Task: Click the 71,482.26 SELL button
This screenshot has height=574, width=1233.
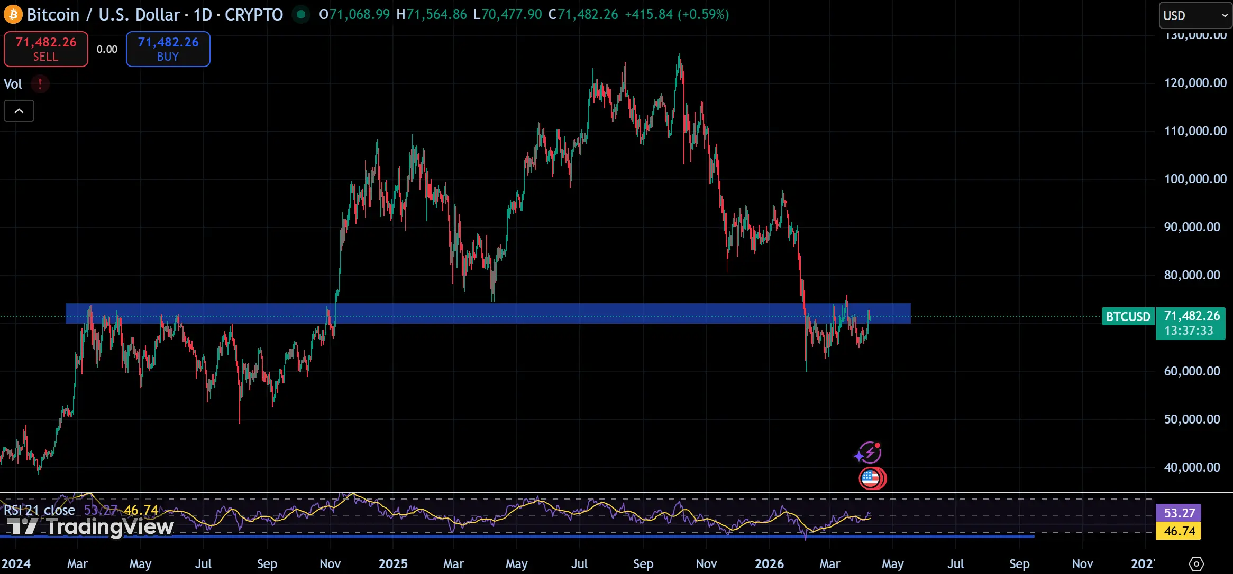Action: 46,49
